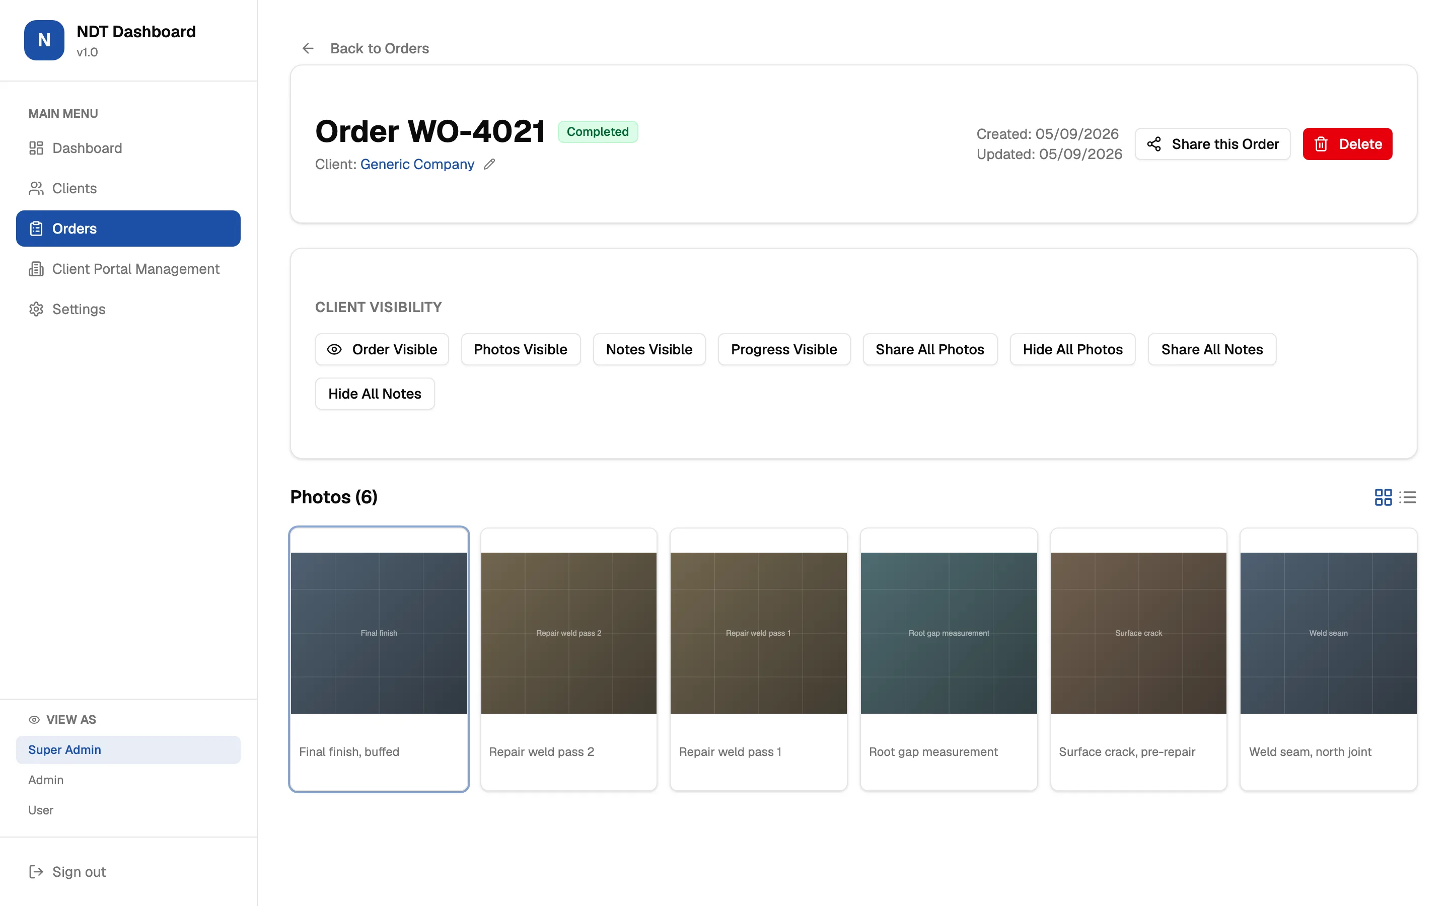Click Hide All Notes button
This screenshot has height=906, width=1450.
point(375,394)
